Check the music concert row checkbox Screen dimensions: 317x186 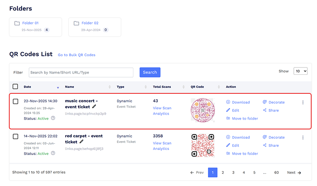pos(15,102)
